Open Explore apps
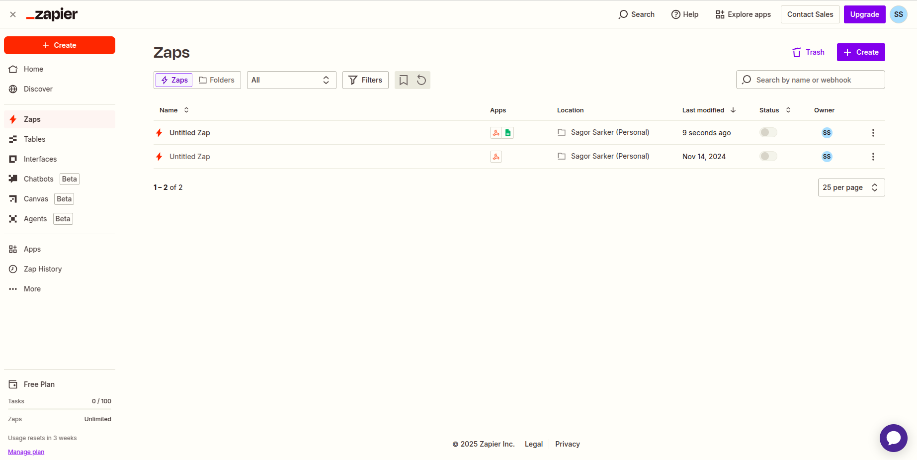The width and height of the screenshot is (917, 460). coord(743,14)
